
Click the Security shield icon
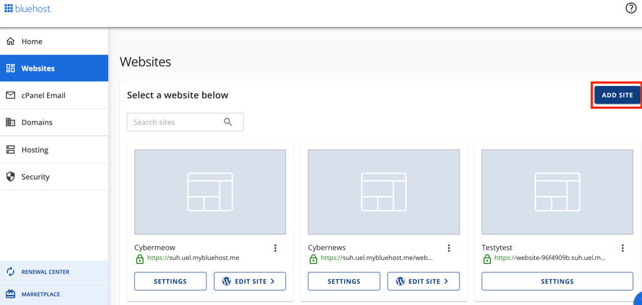coord(11,177)
